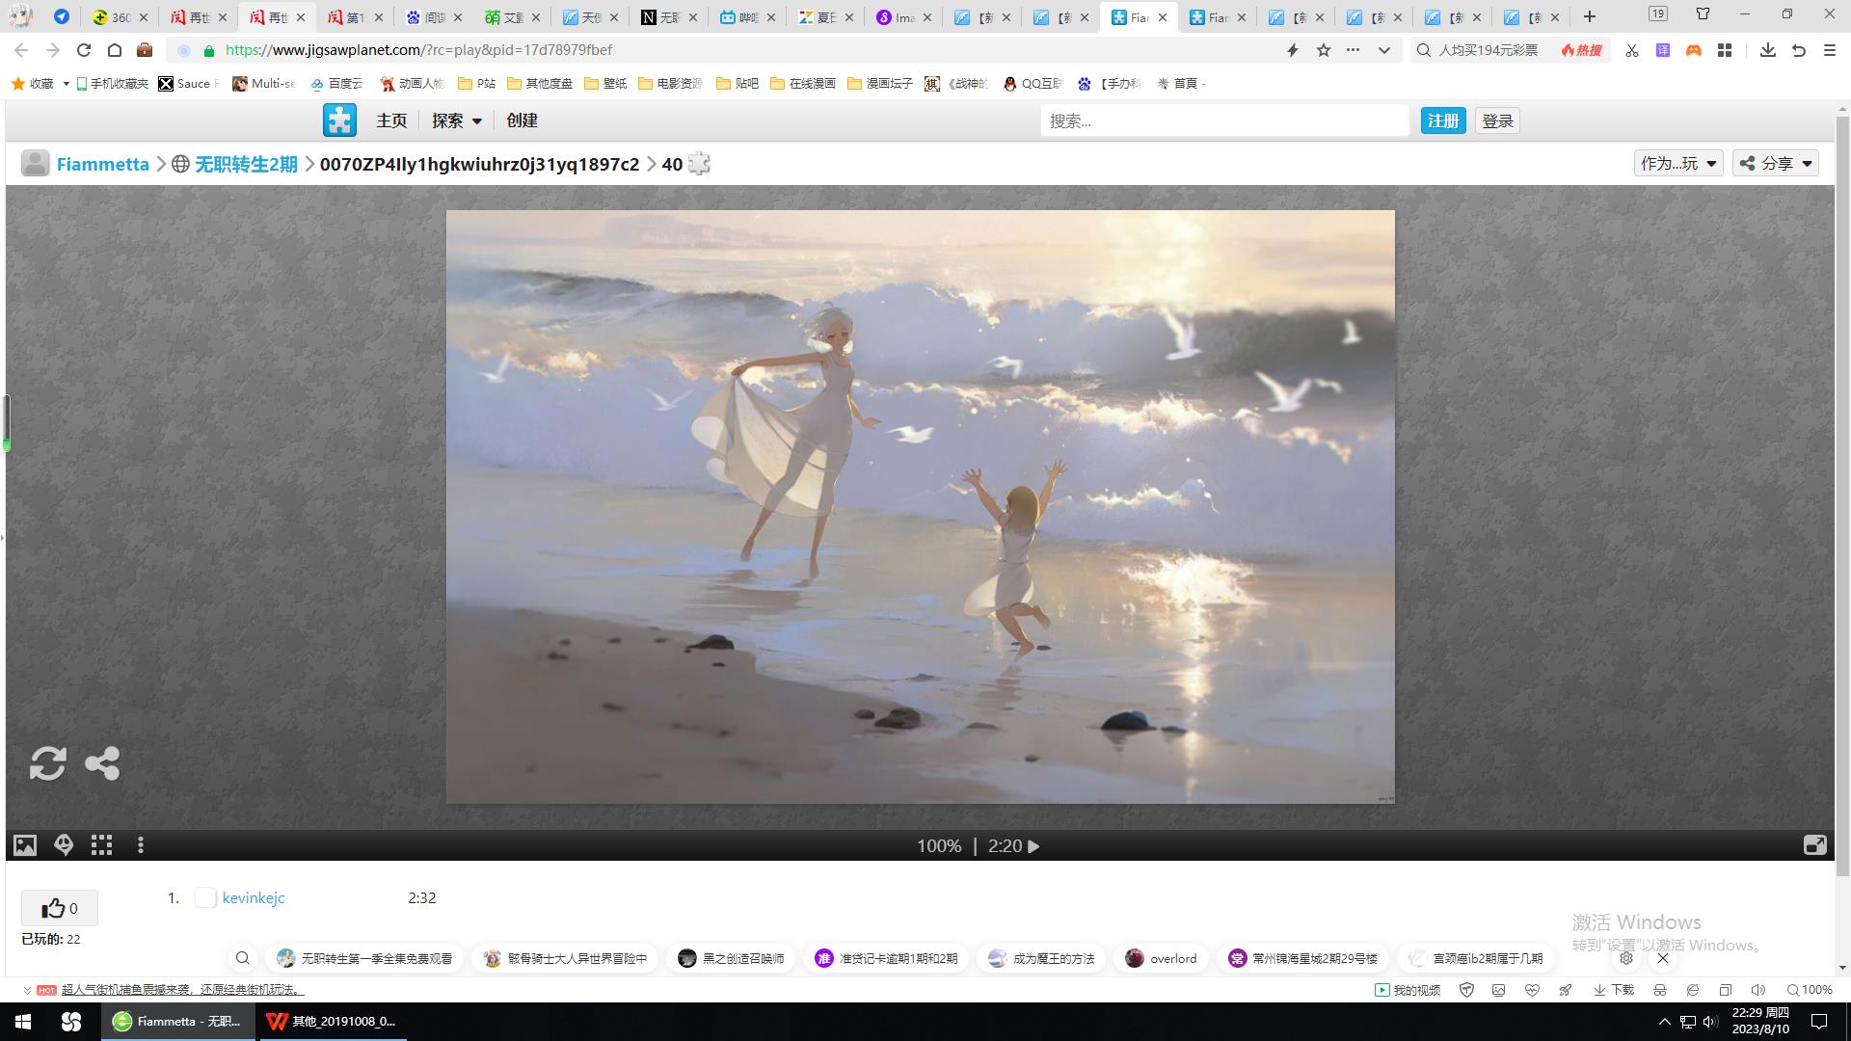Expand the 分享 share dropdown
1851x1041 pixels.
pos(1776,164)
